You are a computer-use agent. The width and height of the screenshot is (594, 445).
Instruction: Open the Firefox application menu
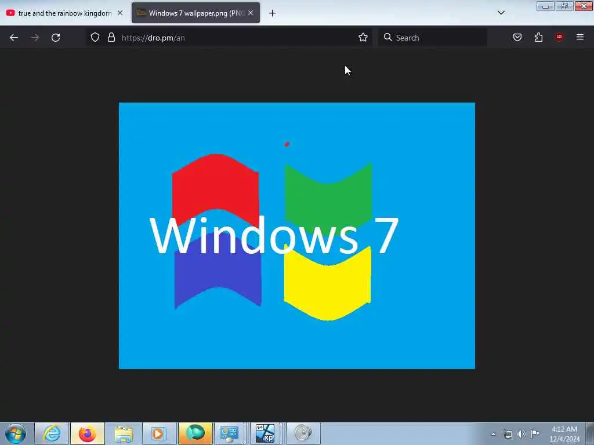pos(580,37)
